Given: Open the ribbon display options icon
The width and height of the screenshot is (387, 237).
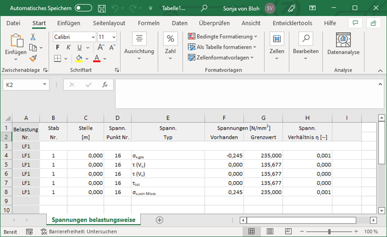Looking at the screenshot, I should pyautogui.click(x=313, y=8).
